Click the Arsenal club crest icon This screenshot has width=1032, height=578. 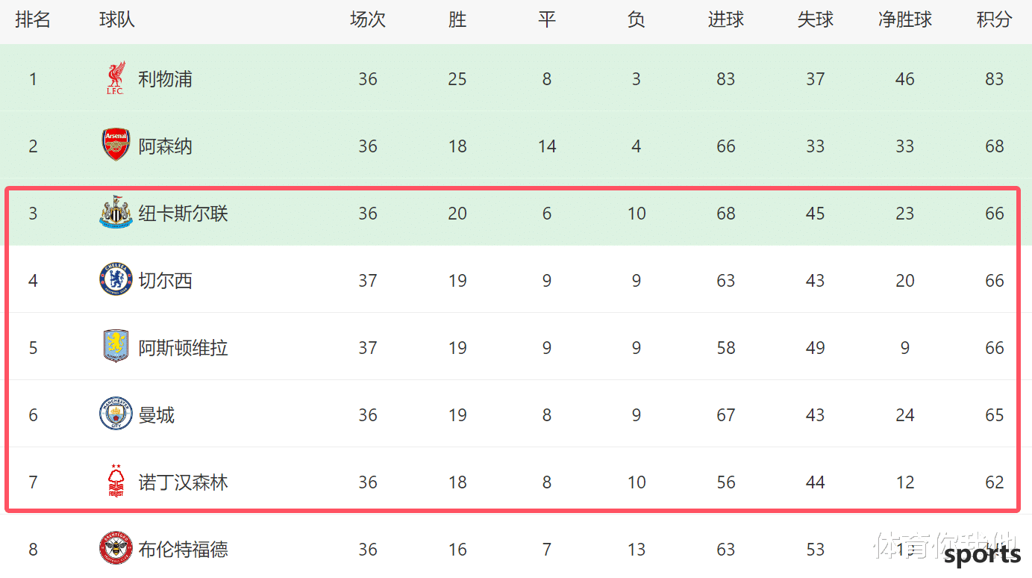pos(116,145)
